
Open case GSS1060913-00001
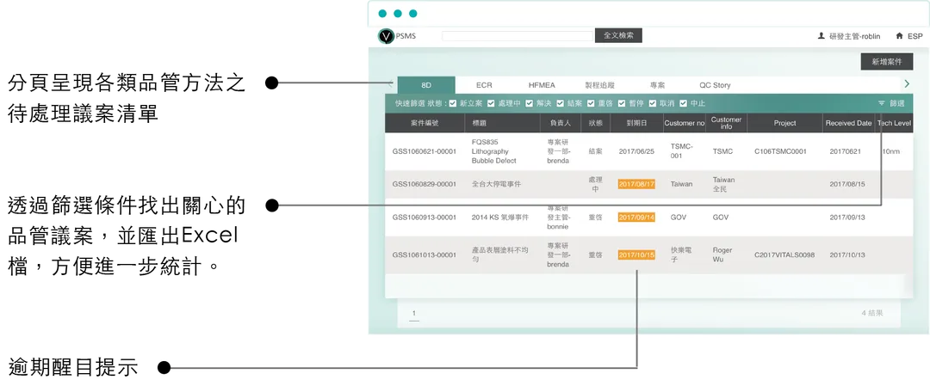424,218
